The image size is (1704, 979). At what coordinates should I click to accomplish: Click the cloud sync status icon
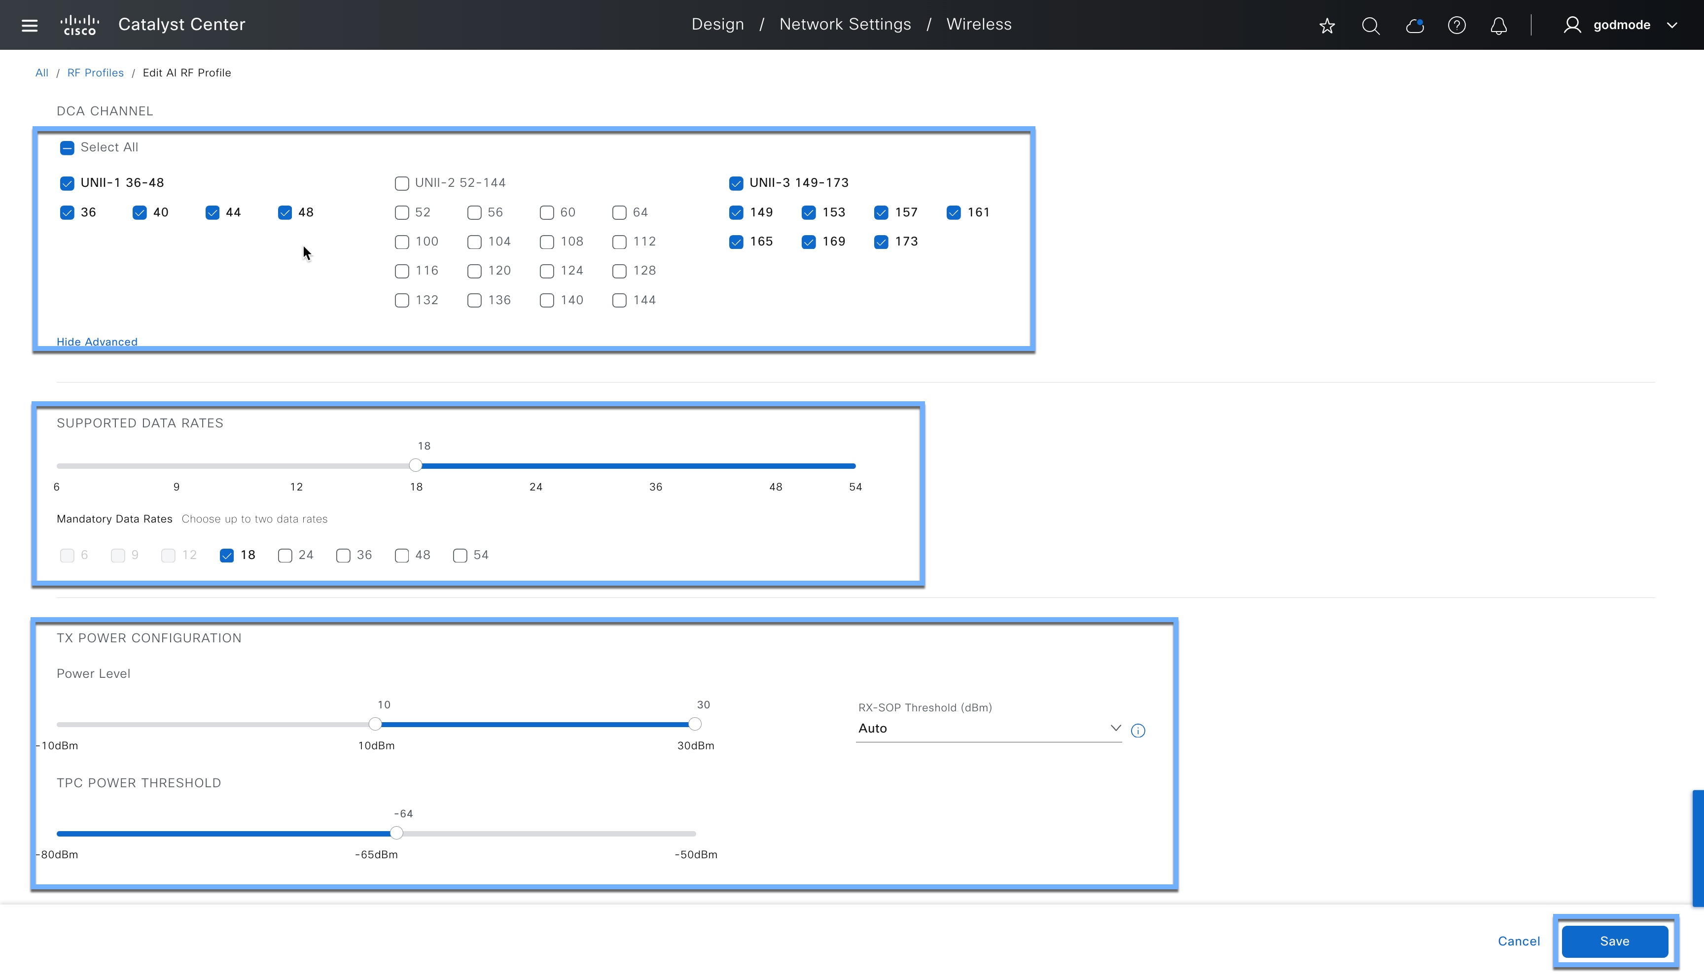1414,26
